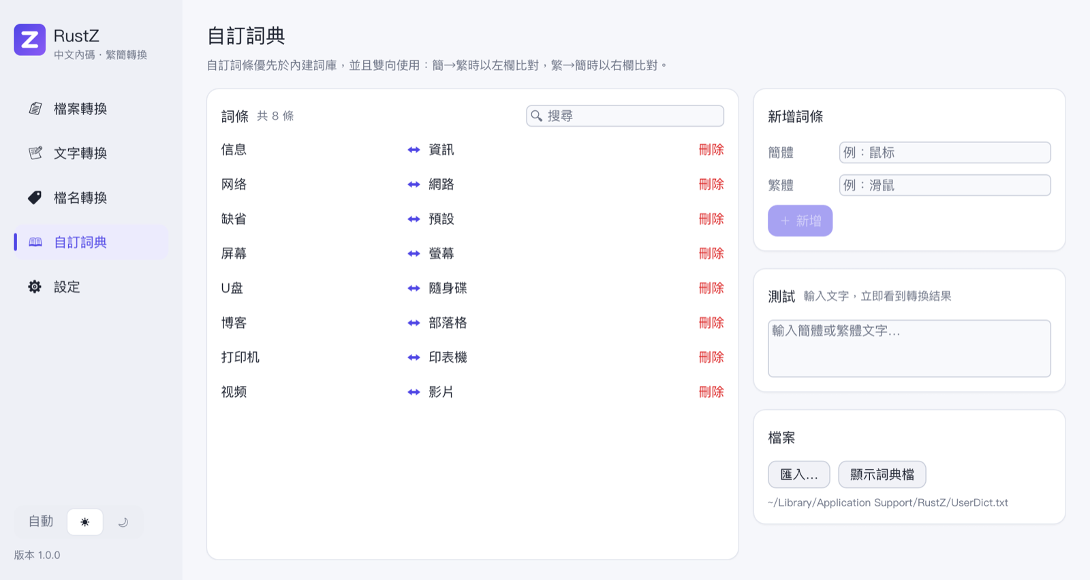Image resolution: width=1090 pixels, height=580 pixels.
Task: Delete the U盘 entry
Action: 711,289
